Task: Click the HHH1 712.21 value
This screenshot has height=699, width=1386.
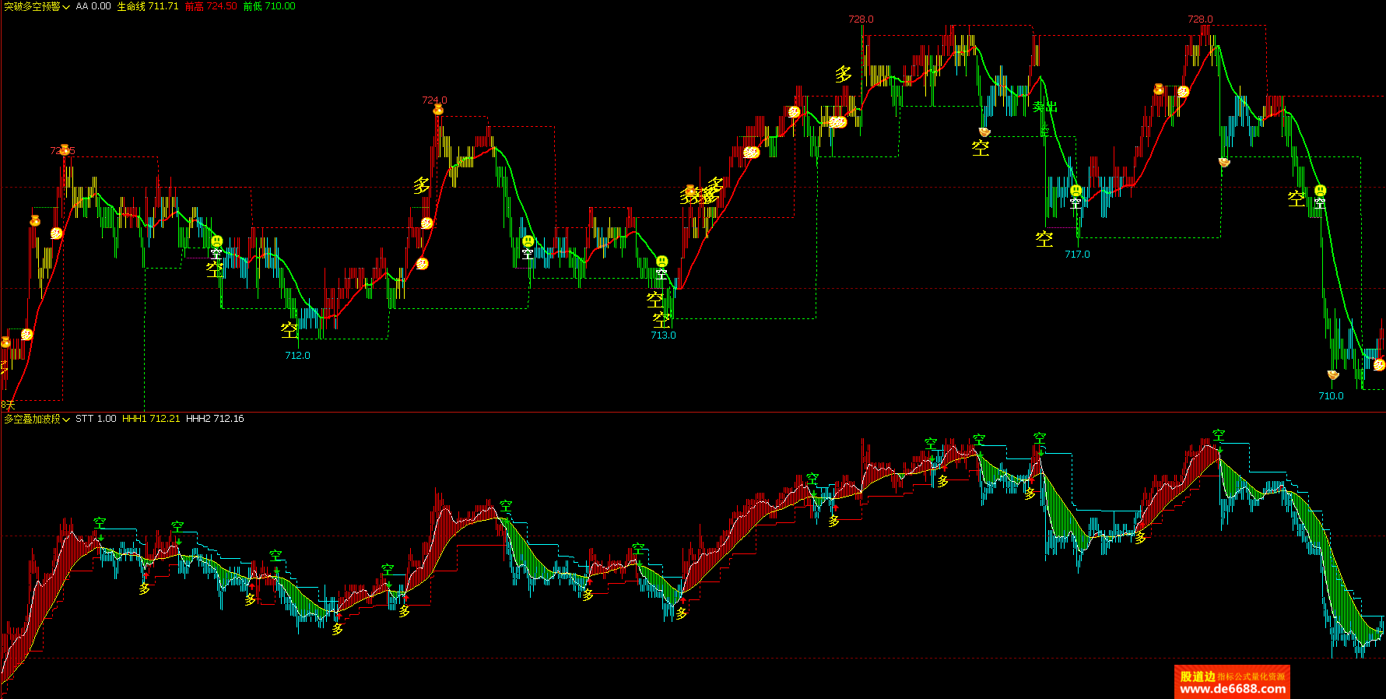Action: 151,419
